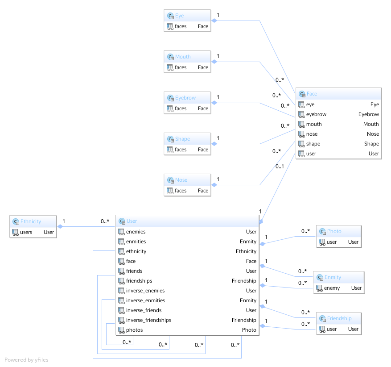Click the Nose class icon

[171, 180]
